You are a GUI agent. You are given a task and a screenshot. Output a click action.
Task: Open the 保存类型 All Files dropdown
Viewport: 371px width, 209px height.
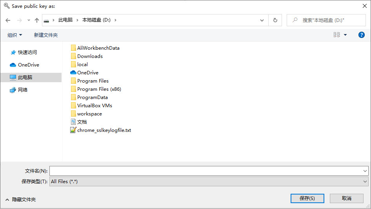point(209,182)
